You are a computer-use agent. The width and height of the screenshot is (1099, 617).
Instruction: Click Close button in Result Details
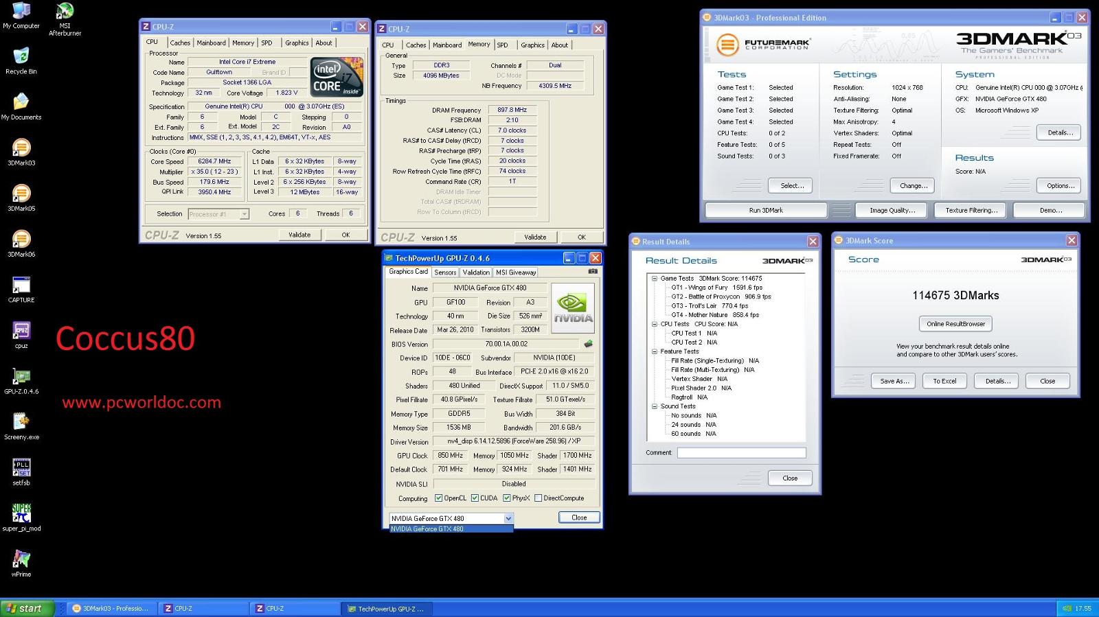790,478
